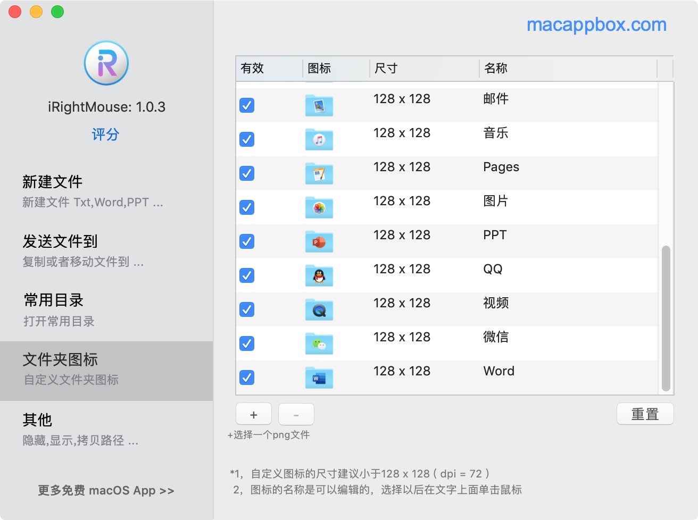Uncheck the Pages row checkbox

[247, 173]
